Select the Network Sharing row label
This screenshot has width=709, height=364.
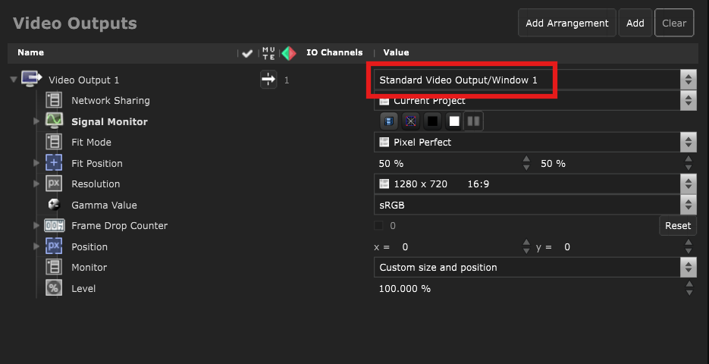coord(110,100)
